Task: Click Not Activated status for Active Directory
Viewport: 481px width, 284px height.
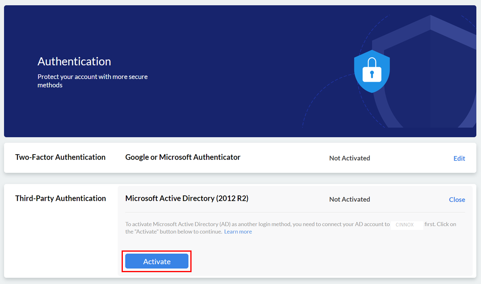Action: pos(349,200)
